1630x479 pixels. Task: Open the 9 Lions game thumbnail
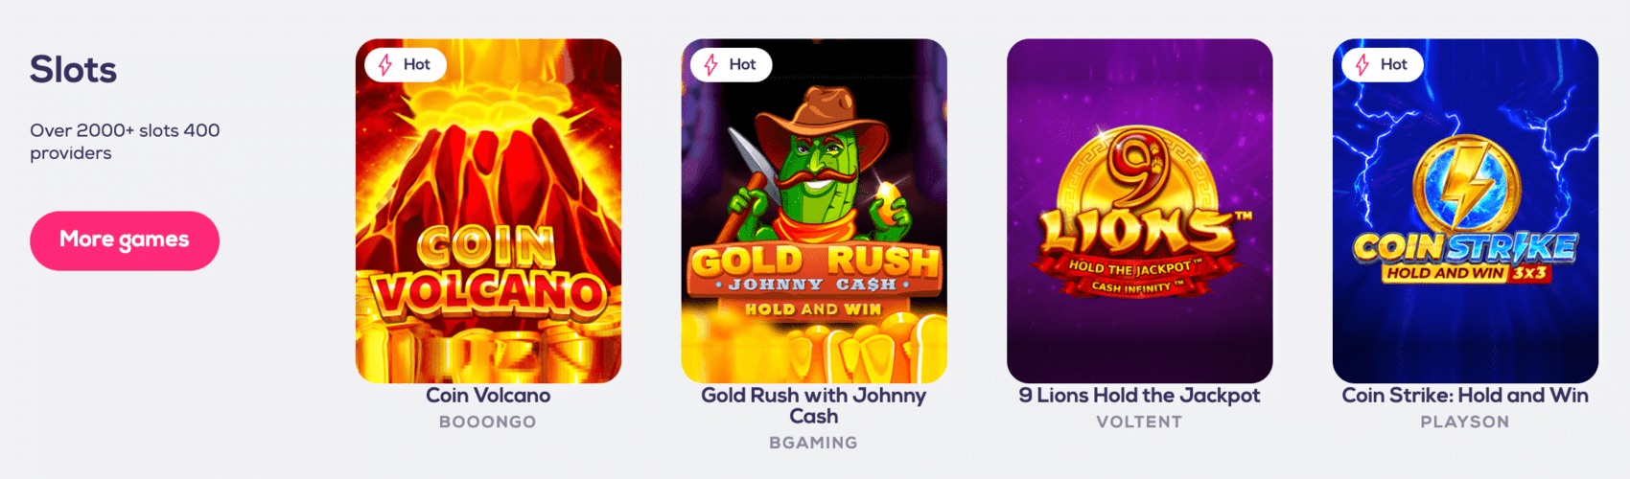pyautogui.click(x=1139, y=211)
